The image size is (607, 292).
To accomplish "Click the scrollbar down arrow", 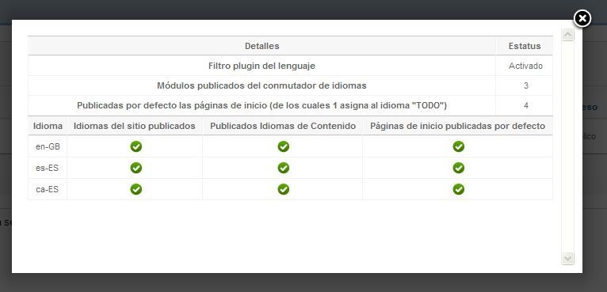I will [567, 258].
